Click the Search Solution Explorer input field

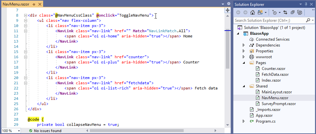(x=270, y=20)
